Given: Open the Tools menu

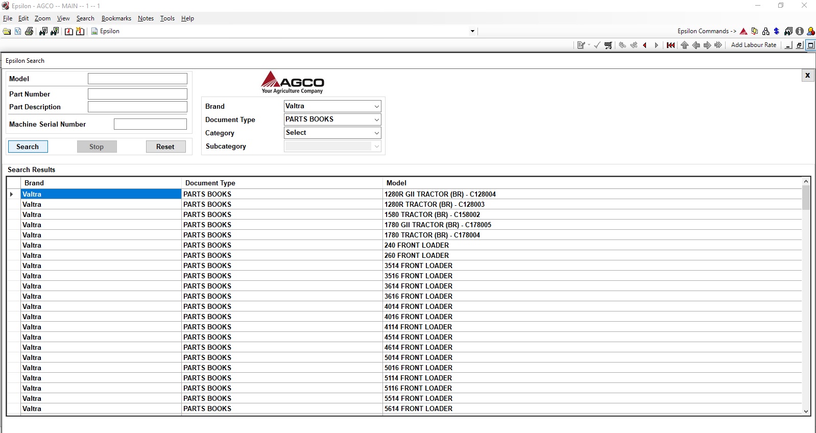Looking at the screenshot, I should [x=167, y=18].
